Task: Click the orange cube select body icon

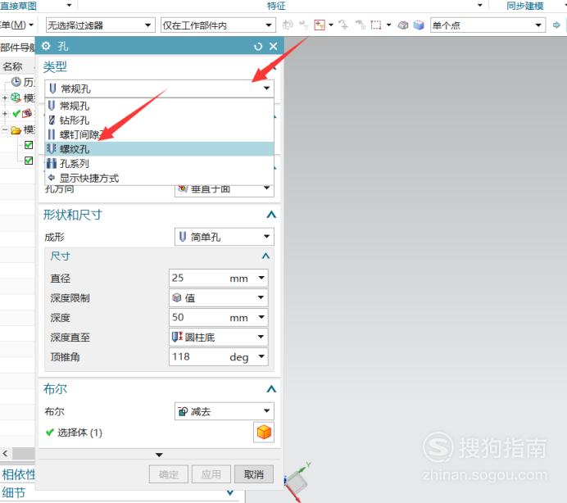Action: (264, 432)
